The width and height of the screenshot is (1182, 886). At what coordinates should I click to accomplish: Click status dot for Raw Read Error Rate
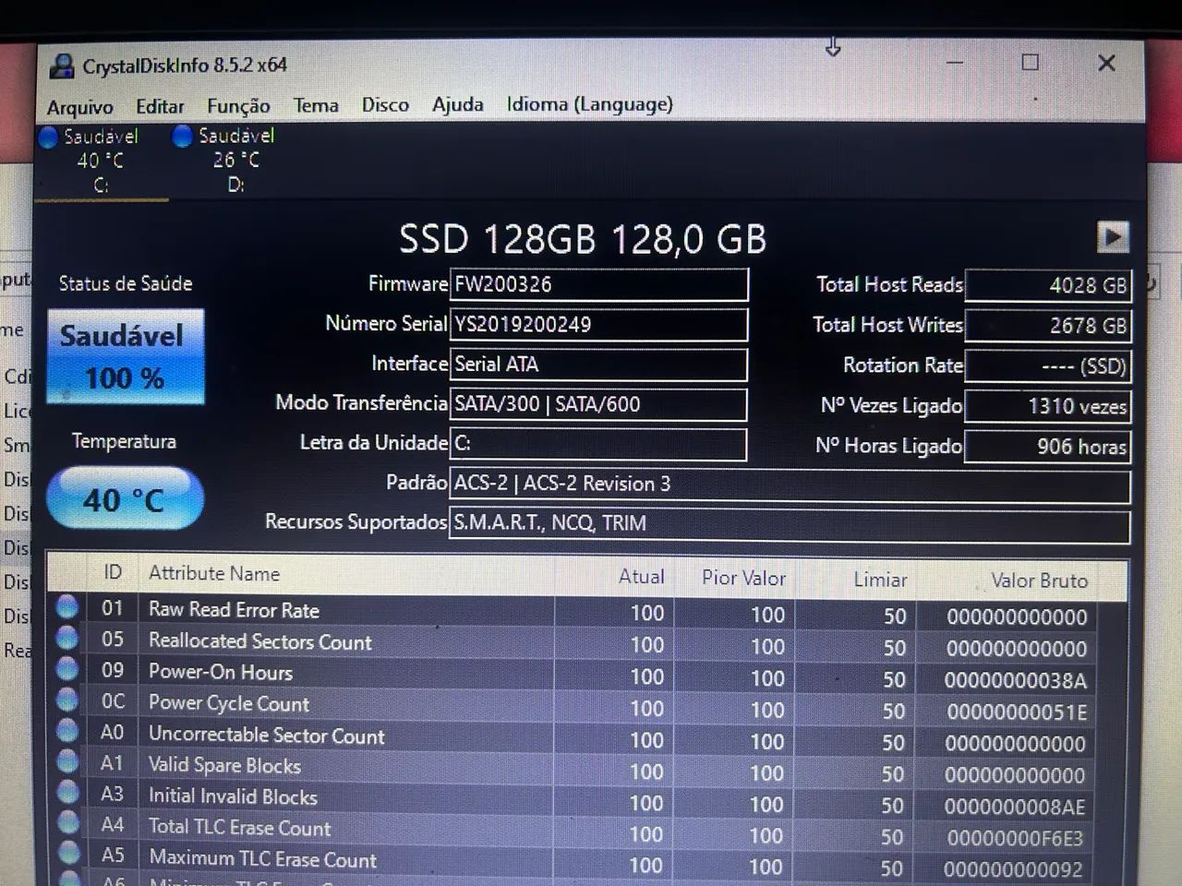pos(66,606)
